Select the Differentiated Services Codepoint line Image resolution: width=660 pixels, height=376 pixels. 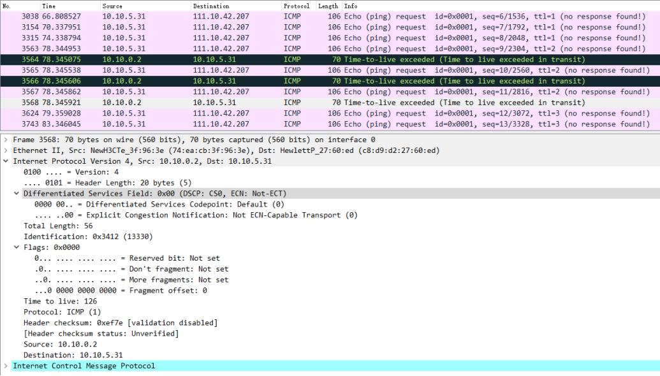click(159, 205)
